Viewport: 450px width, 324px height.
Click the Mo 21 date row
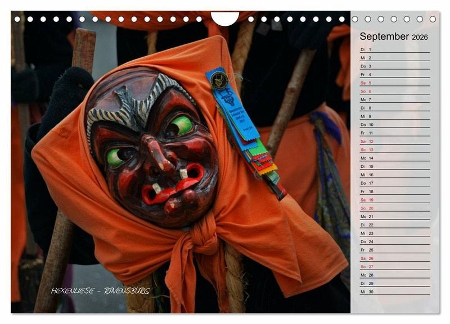point(394,217)
